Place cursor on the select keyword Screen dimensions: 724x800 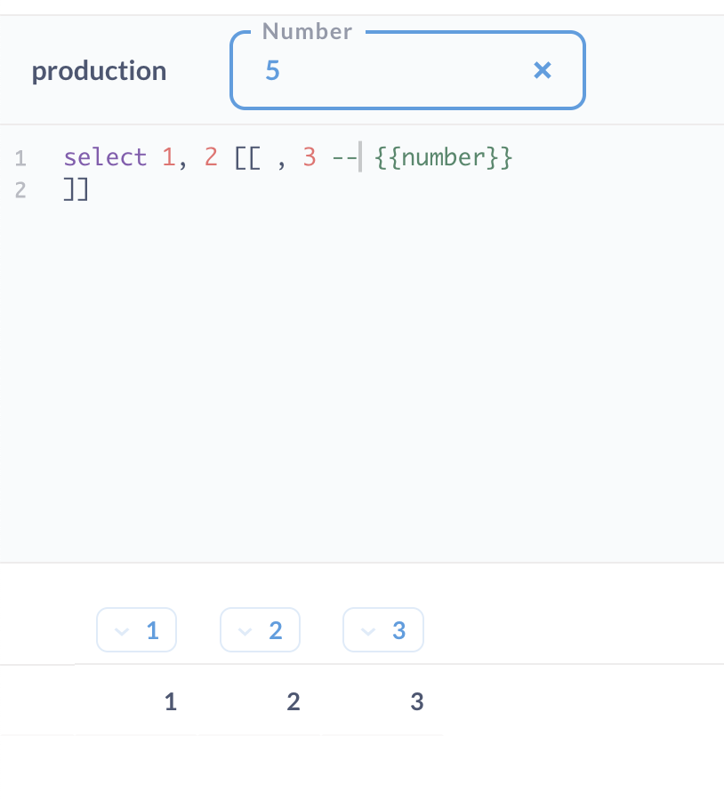(x=105, y=156)
